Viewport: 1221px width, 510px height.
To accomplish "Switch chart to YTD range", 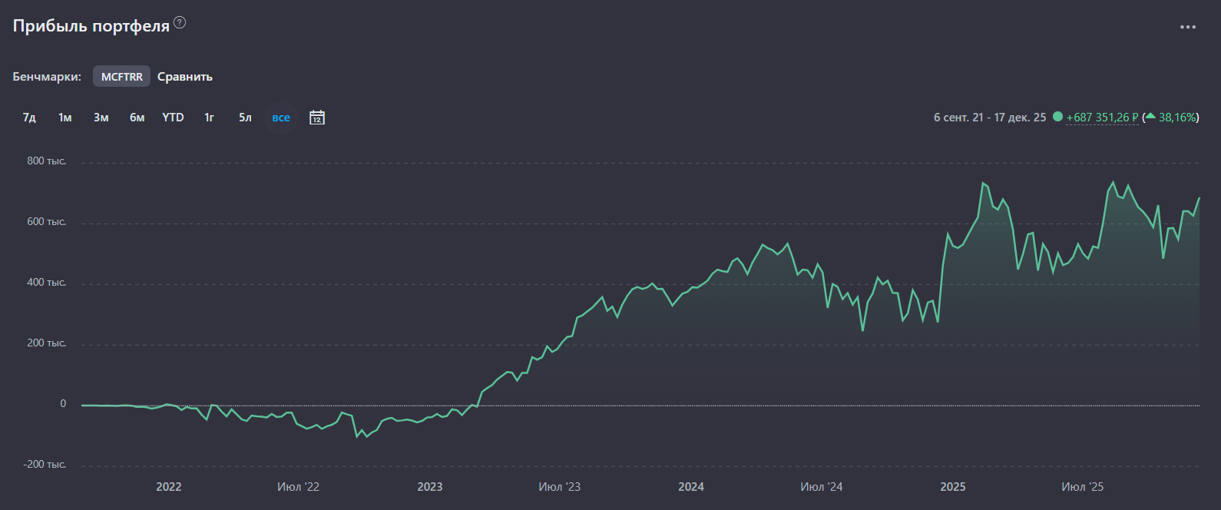I will tap(173, 118).
